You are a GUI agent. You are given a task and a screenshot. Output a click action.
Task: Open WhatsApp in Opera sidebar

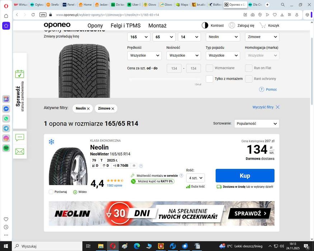pyautogui.click(x=6, y=119)
